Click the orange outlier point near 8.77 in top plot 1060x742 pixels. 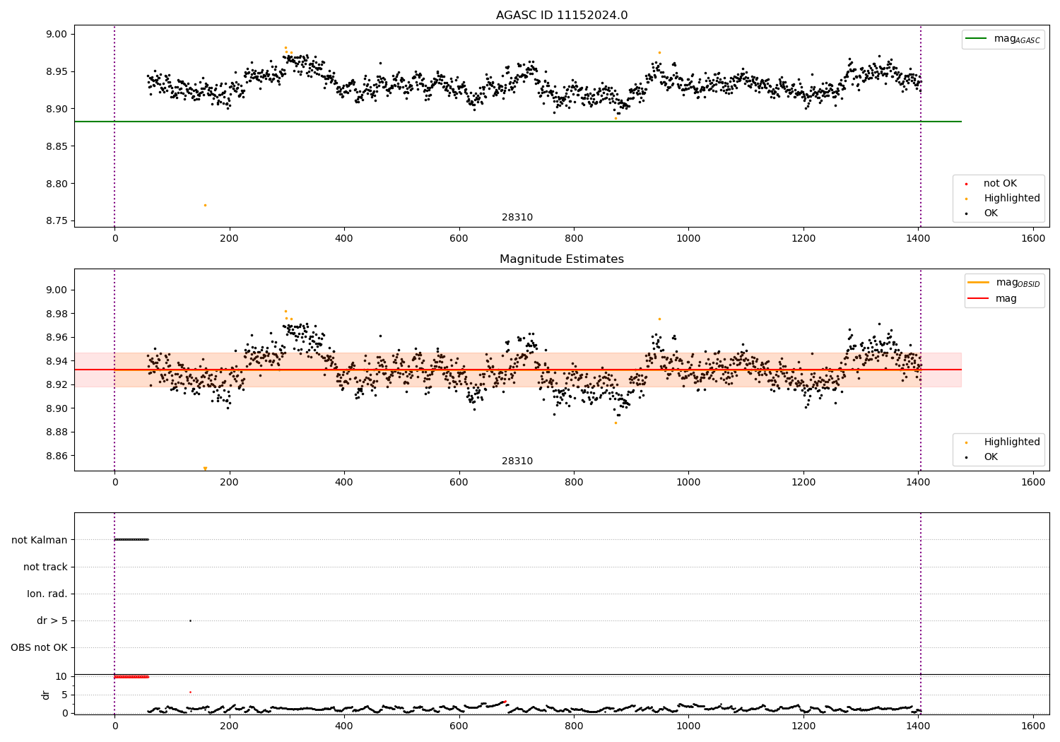[x=205, y=205]
